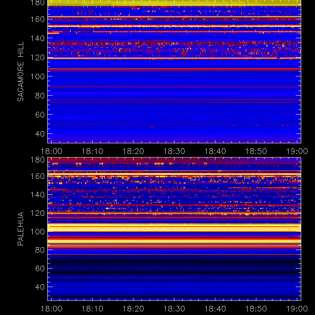Viewport: 315px width, 315px height.
Task: Pick the 18:10 time label under Sagamore Hill plot
Action: click(x=93, y=151)
